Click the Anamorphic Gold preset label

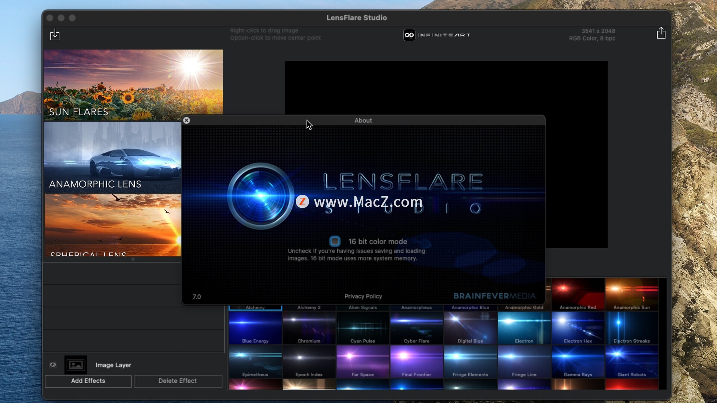click(524, 307)
